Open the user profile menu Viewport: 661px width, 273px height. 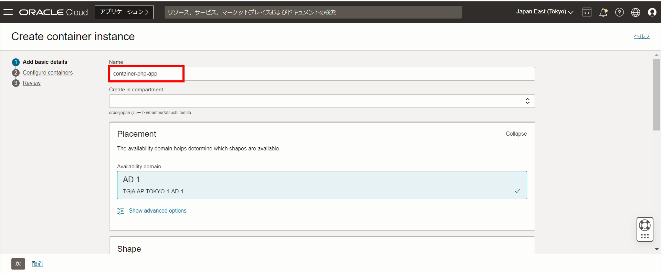[x=652, y=12]
